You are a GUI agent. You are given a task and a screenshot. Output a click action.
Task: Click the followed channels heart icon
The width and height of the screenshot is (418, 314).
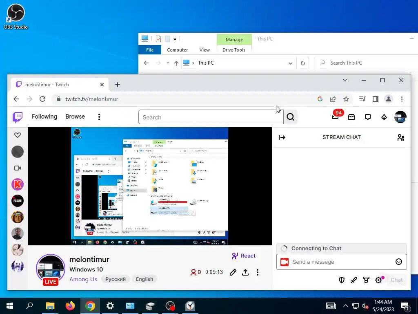pos(18,135)
